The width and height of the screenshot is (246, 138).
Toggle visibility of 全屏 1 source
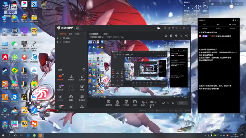tap(58, 38)
